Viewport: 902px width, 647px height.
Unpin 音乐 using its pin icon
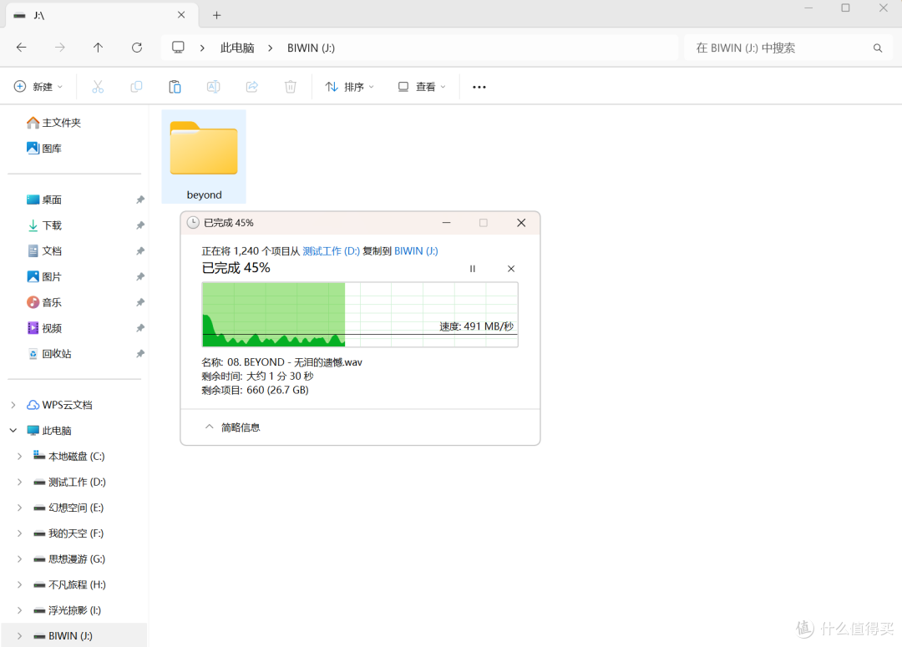[139, 302]
